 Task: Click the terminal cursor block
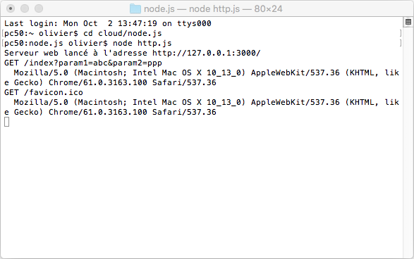coord(6,122)
